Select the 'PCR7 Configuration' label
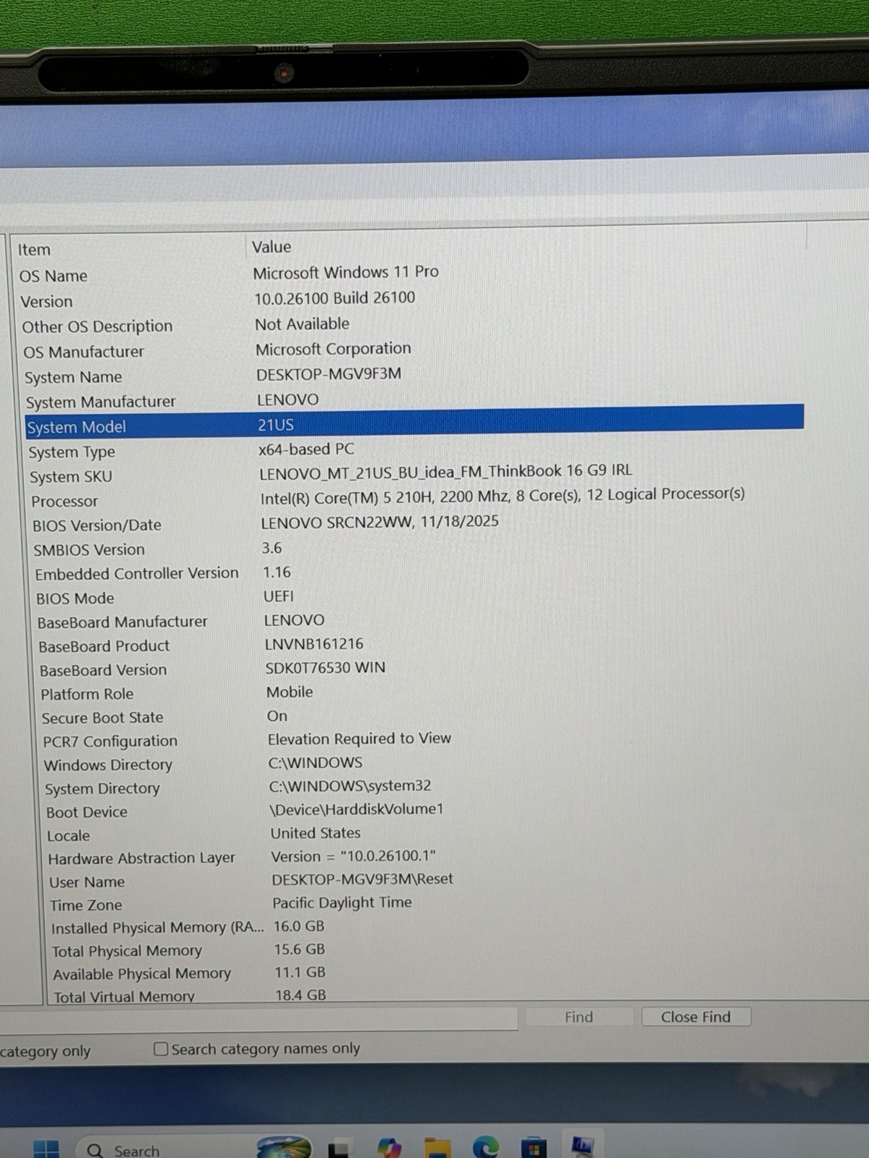869x1158 pixels. (x=110, y=741)
